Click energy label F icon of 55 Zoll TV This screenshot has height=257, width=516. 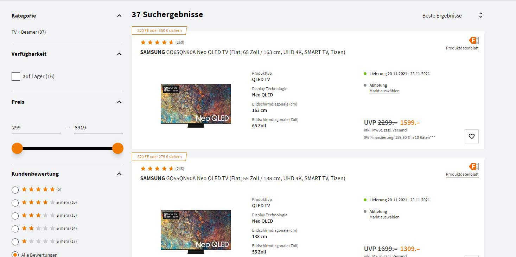pos(474,167)
